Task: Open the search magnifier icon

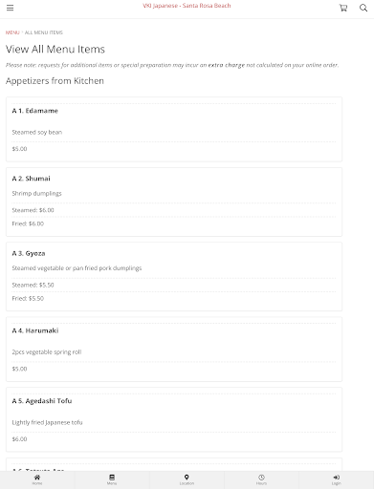Action: [363, 8]
